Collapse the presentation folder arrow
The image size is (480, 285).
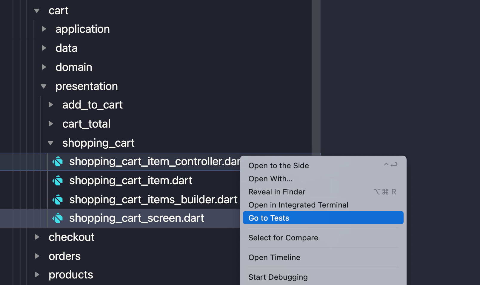click(44, 86)
